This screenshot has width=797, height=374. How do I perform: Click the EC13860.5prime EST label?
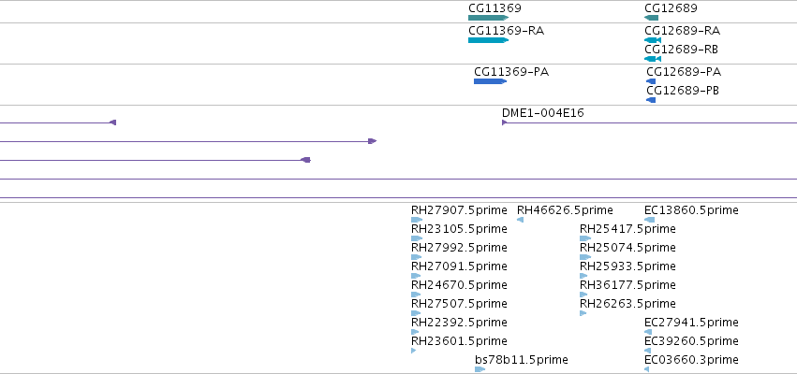click(x=691, y=210)
